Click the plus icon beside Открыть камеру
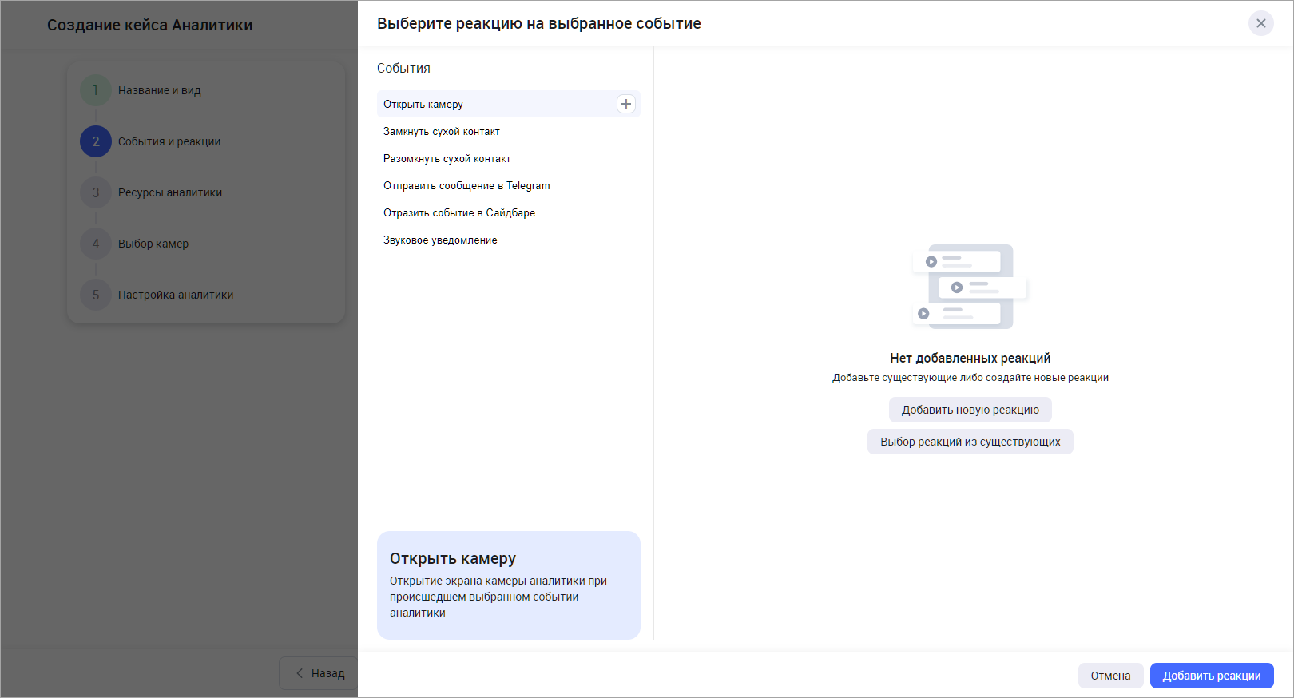 [x=626, y=104]
